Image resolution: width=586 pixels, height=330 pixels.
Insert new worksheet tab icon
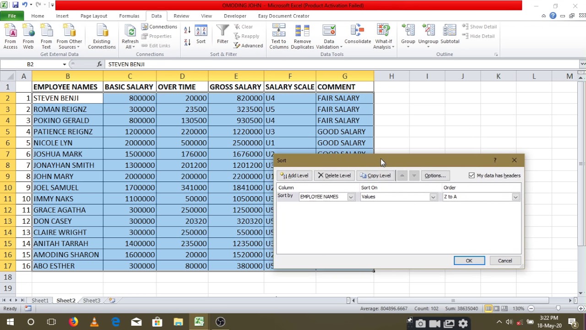112,301
